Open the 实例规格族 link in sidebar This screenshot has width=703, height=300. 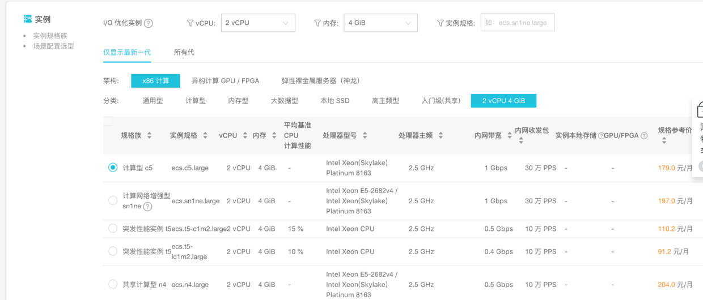click(x=50, y=36)
